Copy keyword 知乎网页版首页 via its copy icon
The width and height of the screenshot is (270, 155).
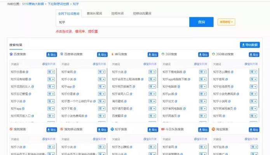coord(134,87)
